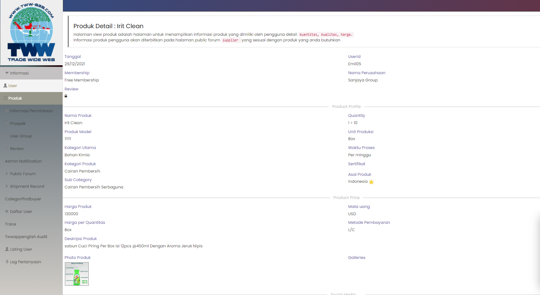The image size is (540, 295).
Task: Open the Irit Clean product photo thumbnail
Action: pyautogui.click(x=77, y=274)
